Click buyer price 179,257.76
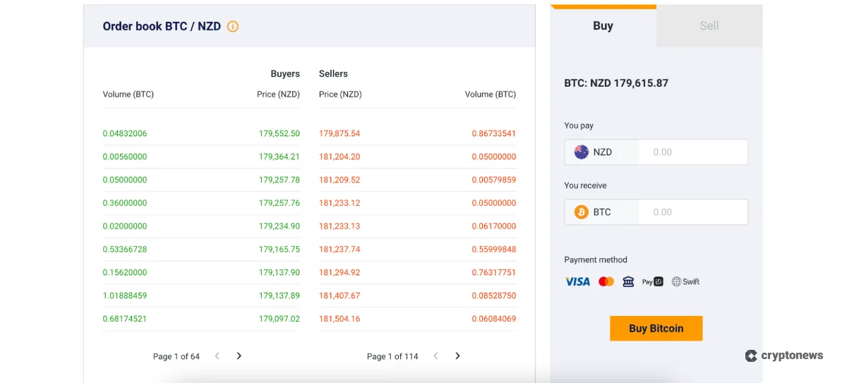 (280, 203)
